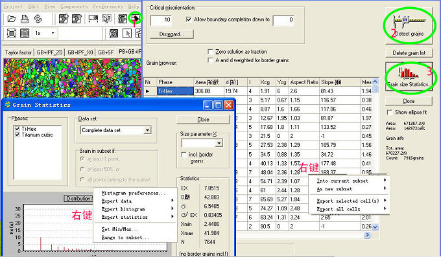The width and height of the screenshot is (441, 257).
Task: Click the printer icon in the toolbar
Action: tap(25, 19)
